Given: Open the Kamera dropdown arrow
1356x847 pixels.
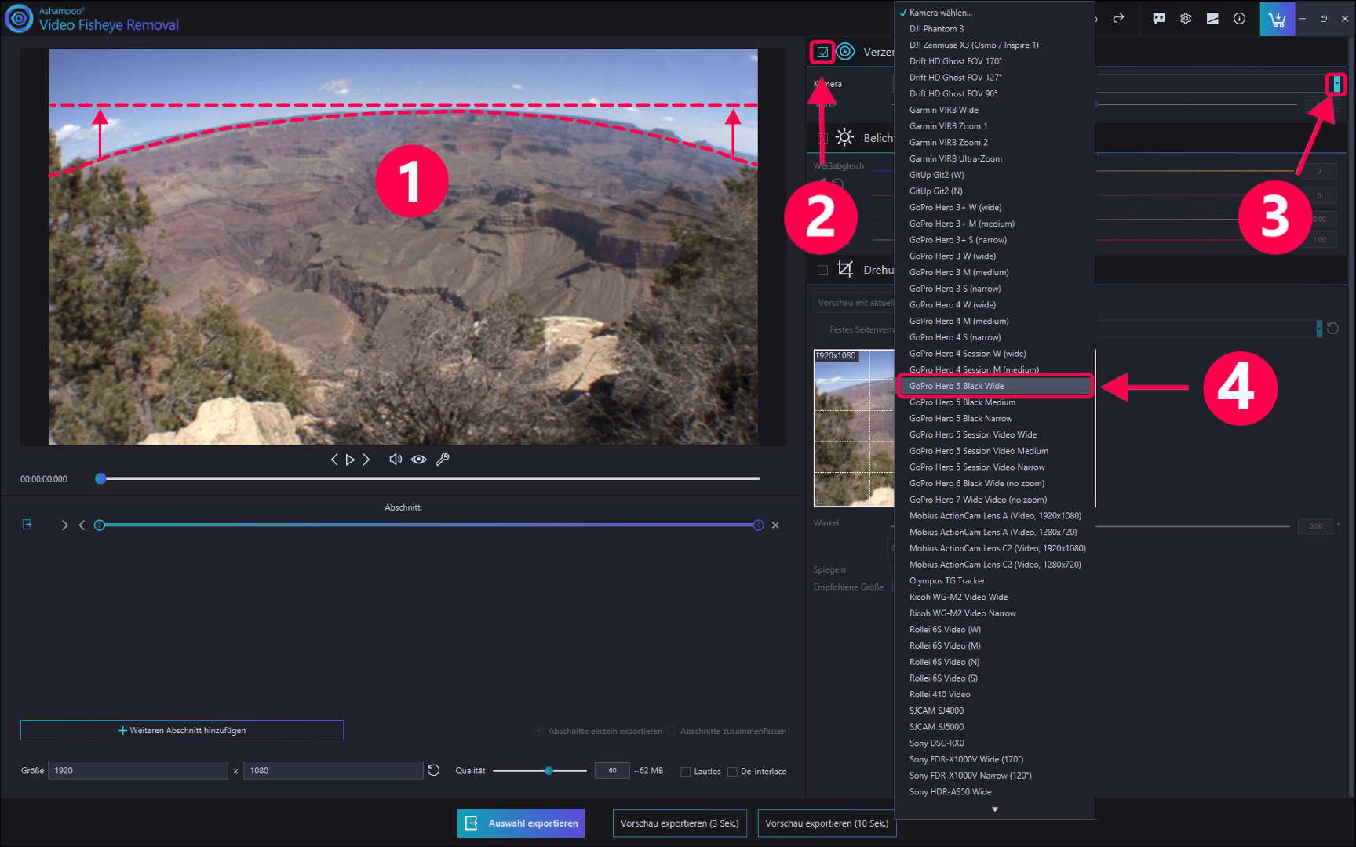Looking at the screenshot, I should [x=1336, y=84].
